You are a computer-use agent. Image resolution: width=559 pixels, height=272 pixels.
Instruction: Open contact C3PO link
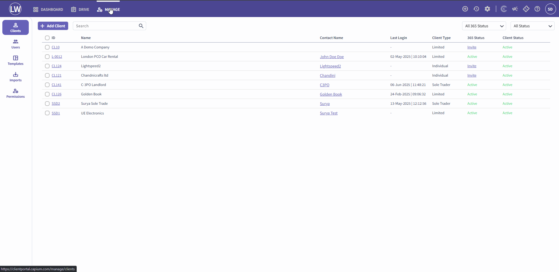point(324,85)
